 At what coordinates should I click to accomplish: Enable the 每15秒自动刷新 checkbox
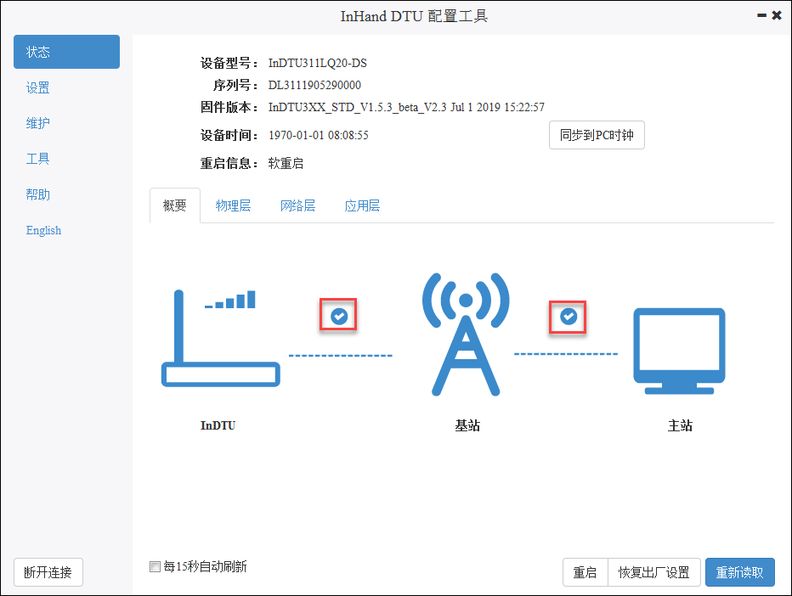click(155, 566)
